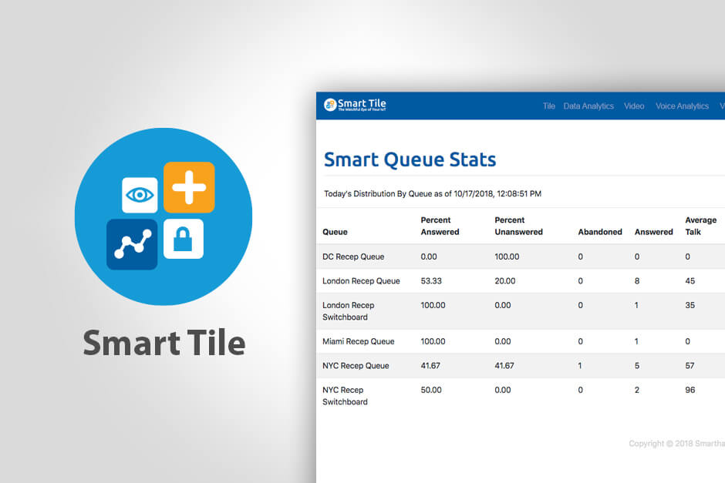This screenshot has height=483, width=725.
Task: Click the 50.00 percent answered value
Action: click(431, 391)
